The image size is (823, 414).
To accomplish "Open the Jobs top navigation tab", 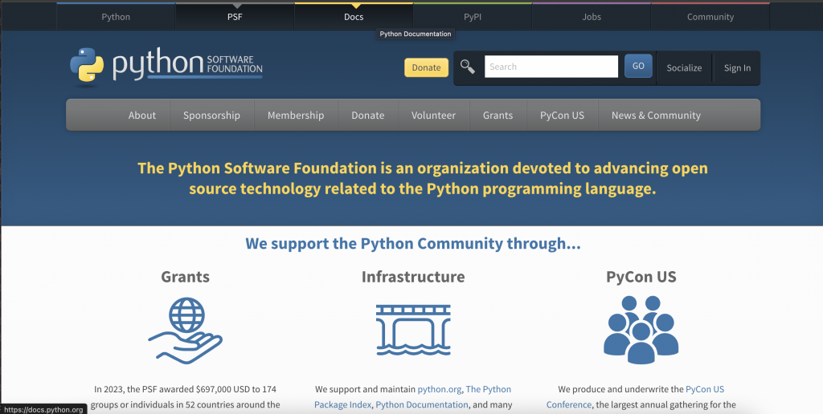I will (x=592, y=17).
